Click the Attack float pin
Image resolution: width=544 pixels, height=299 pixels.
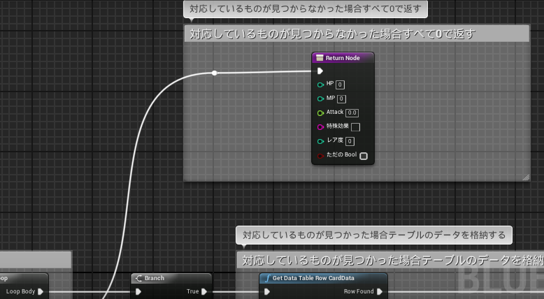[x=320, y=113]
